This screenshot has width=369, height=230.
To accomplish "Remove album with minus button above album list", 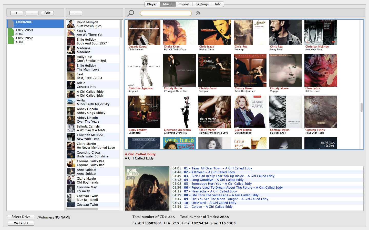I will (76, 13).
